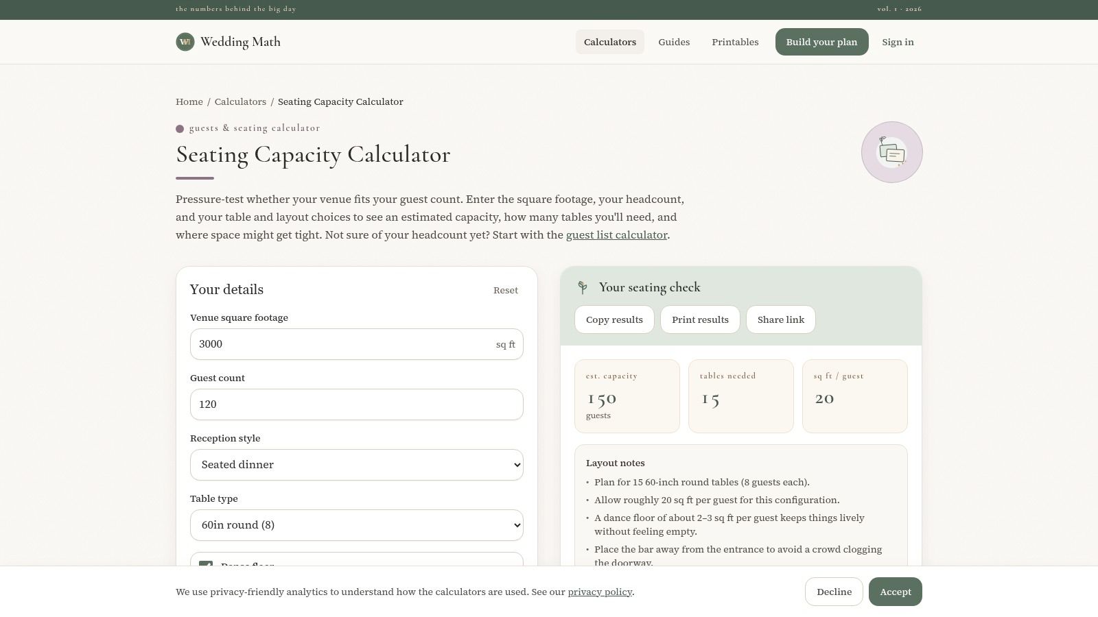Click the Your details panel heading

coord(226,289)
